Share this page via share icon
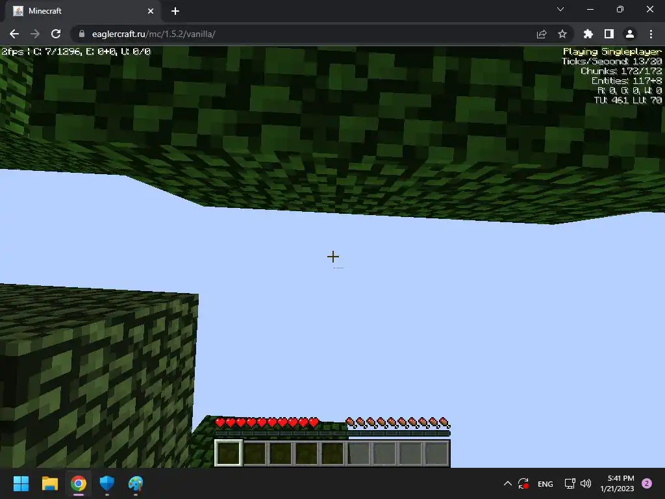The height and width of the screenshot is (499, 665). [x=542, y=34]
